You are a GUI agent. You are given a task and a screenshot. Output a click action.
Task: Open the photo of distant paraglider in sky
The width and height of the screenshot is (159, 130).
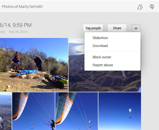coord(120,111)
